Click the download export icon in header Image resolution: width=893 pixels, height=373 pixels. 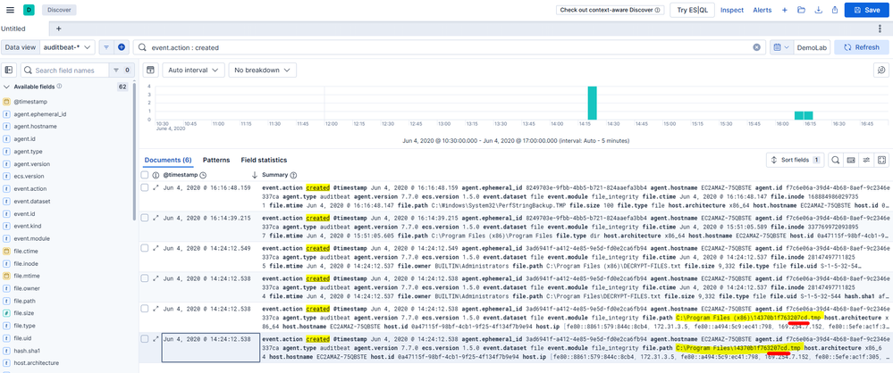(819, 10)
